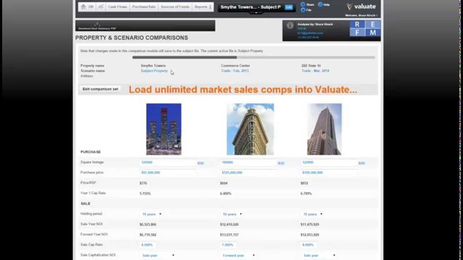Click the Help icon
The image size is (463, 260).
pos(320,5)
